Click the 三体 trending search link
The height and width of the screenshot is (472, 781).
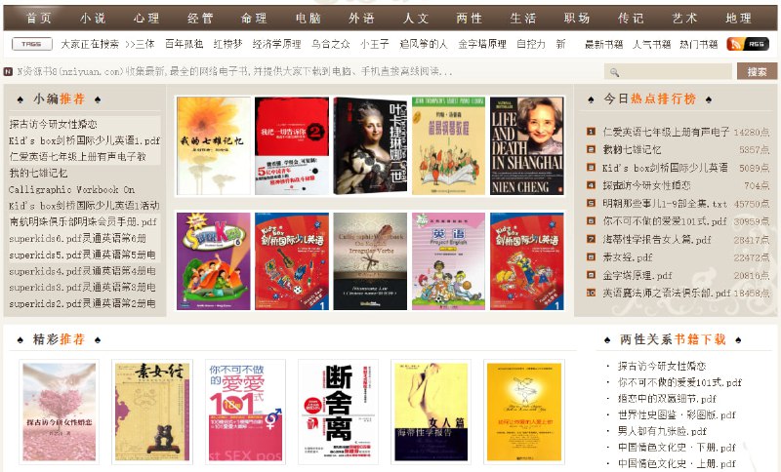tap(145, 44)
